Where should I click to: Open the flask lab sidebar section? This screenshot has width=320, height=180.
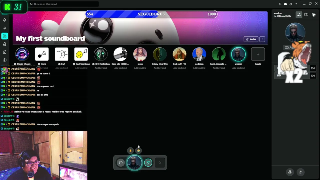coord(4,44)
